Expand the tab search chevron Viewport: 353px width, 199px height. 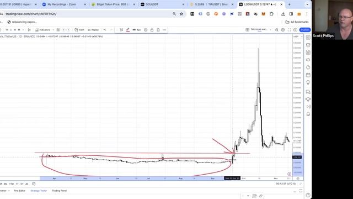[307, 4]
